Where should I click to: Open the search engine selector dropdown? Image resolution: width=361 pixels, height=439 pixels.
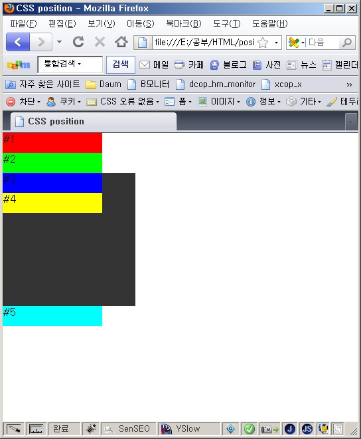click(x=297, y=43)
